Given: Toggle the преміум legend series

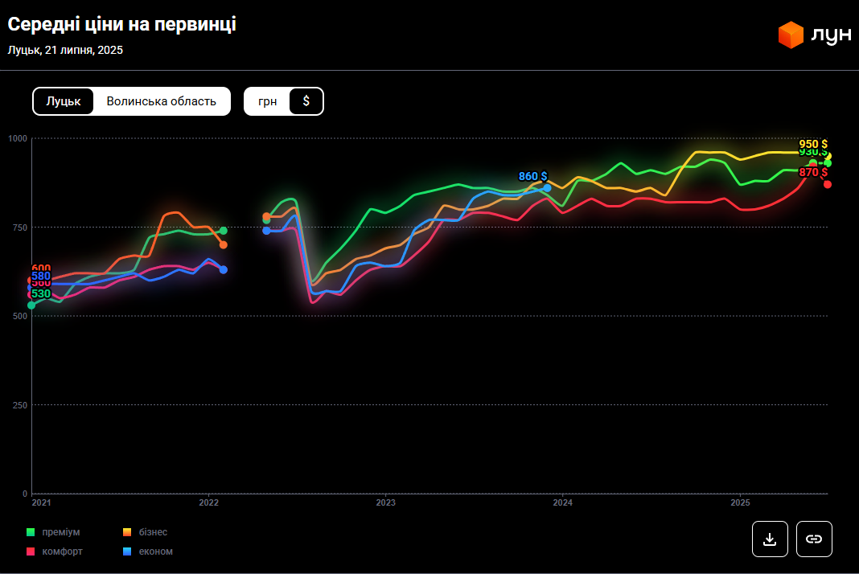Looking at the screenshot, I should (60, 532).
